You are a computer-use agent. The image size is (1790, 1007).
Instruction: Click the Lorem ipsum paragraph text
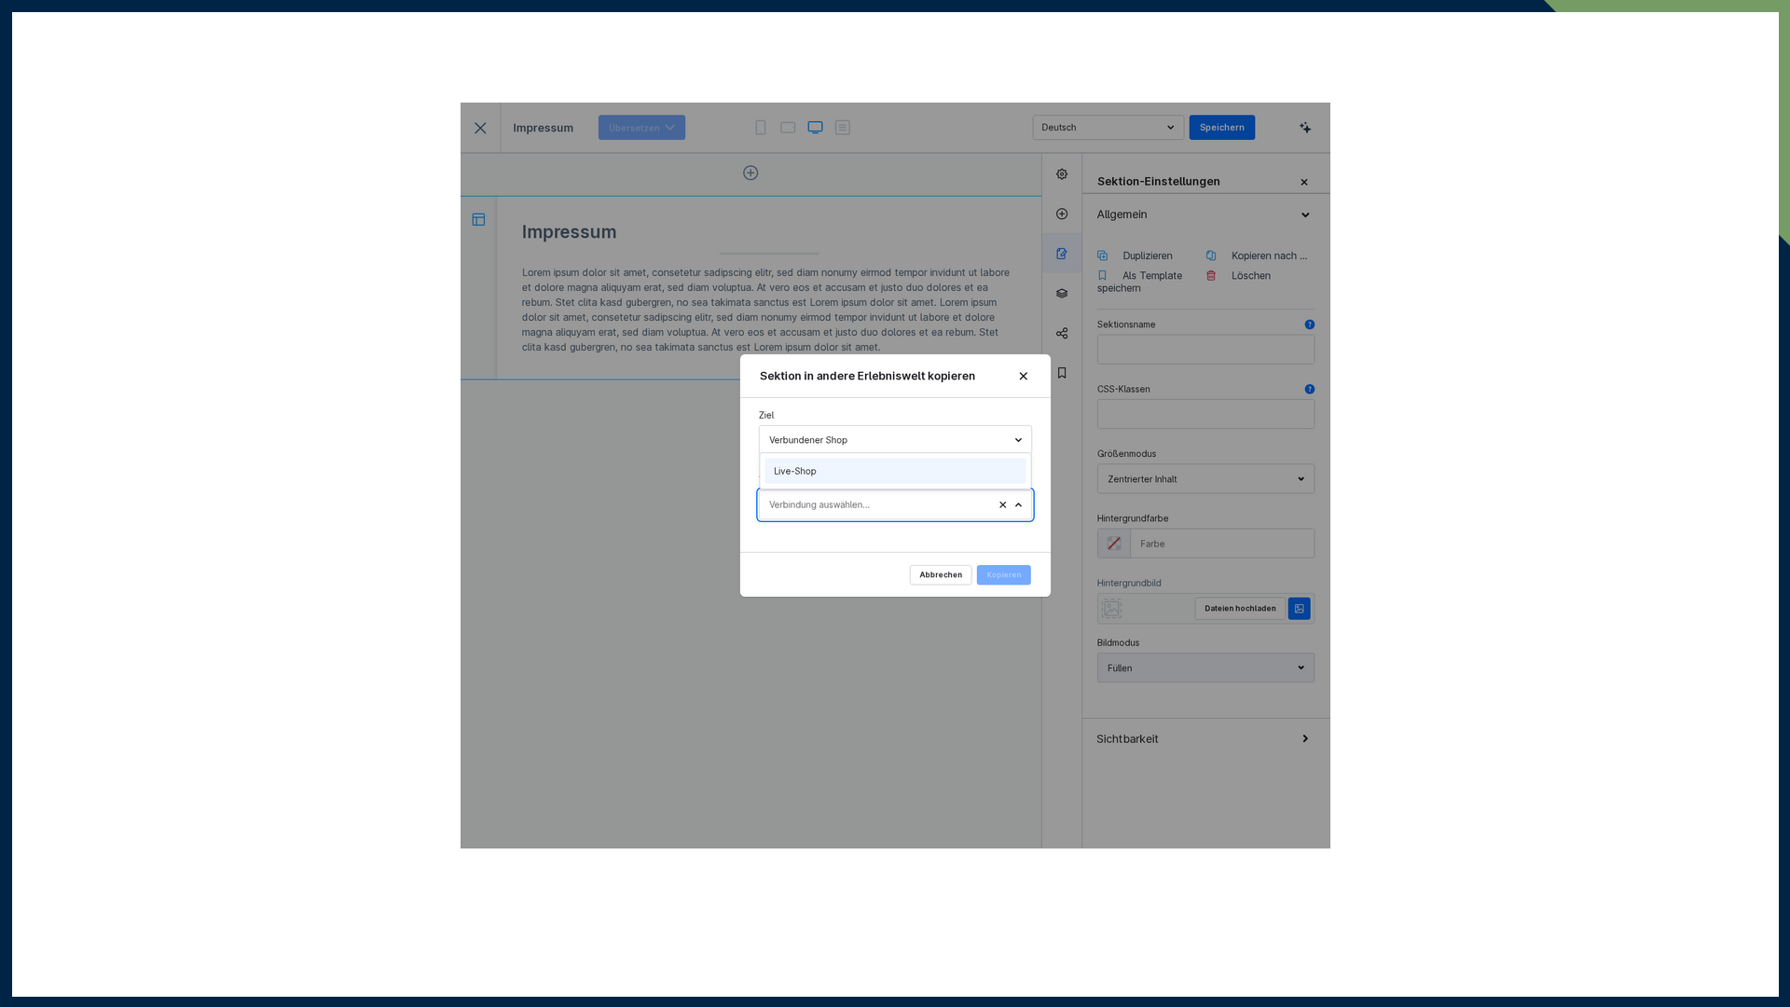tap(766, 310)
